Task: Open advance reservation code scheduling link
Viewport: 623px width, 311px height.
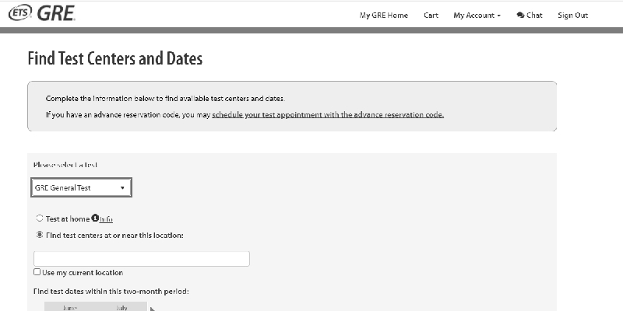Action: (328, 115)
